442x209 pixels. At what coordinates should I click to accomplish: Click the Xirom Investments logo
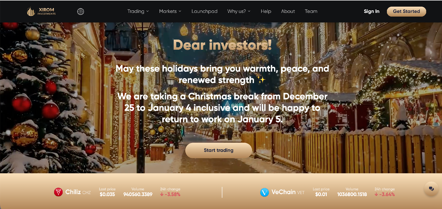point(41,11)
